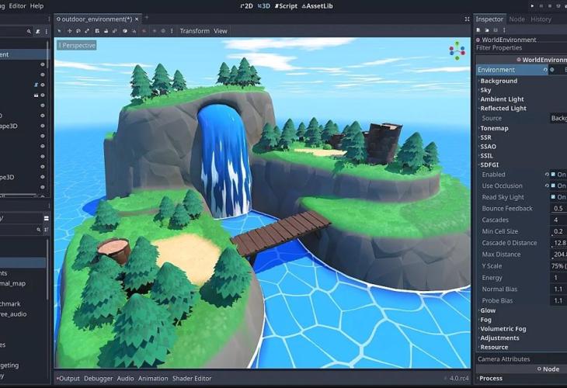Open the Help menu
The width and height of the screenshot is (567, 388).
pyautogui.click(x=37, y=6)
